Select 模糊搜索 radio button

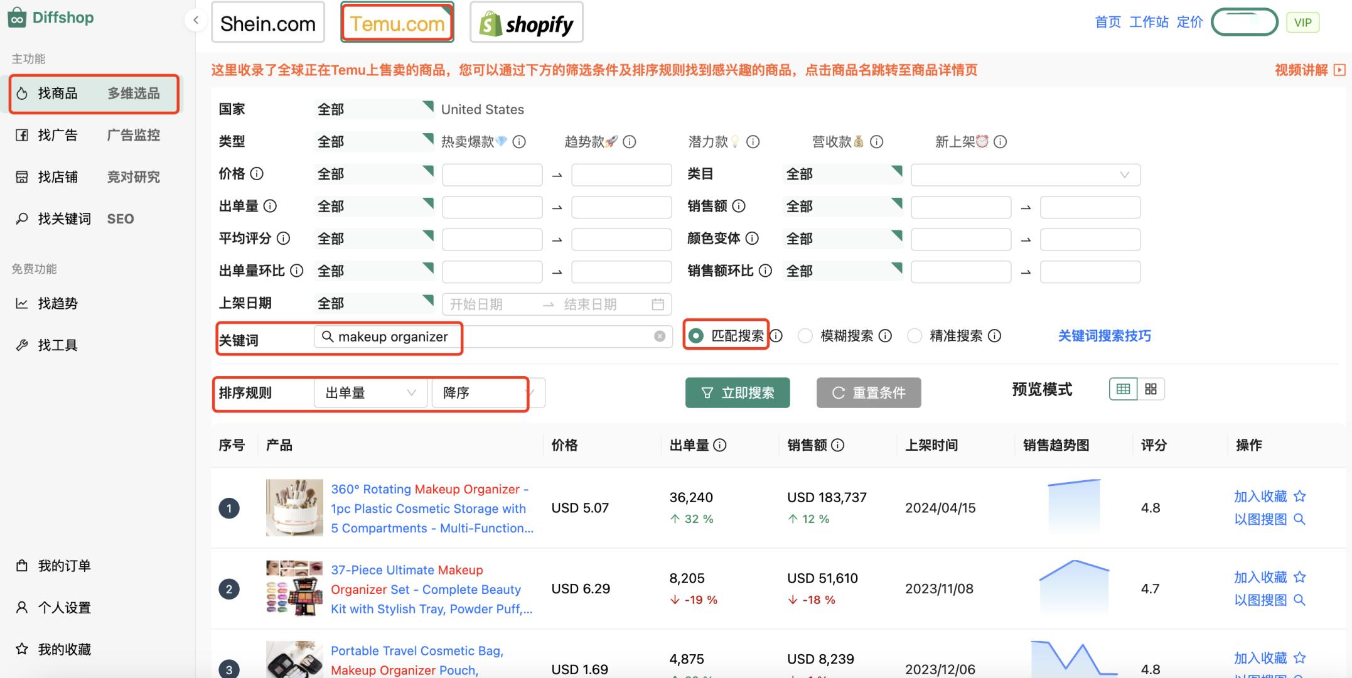805,336
